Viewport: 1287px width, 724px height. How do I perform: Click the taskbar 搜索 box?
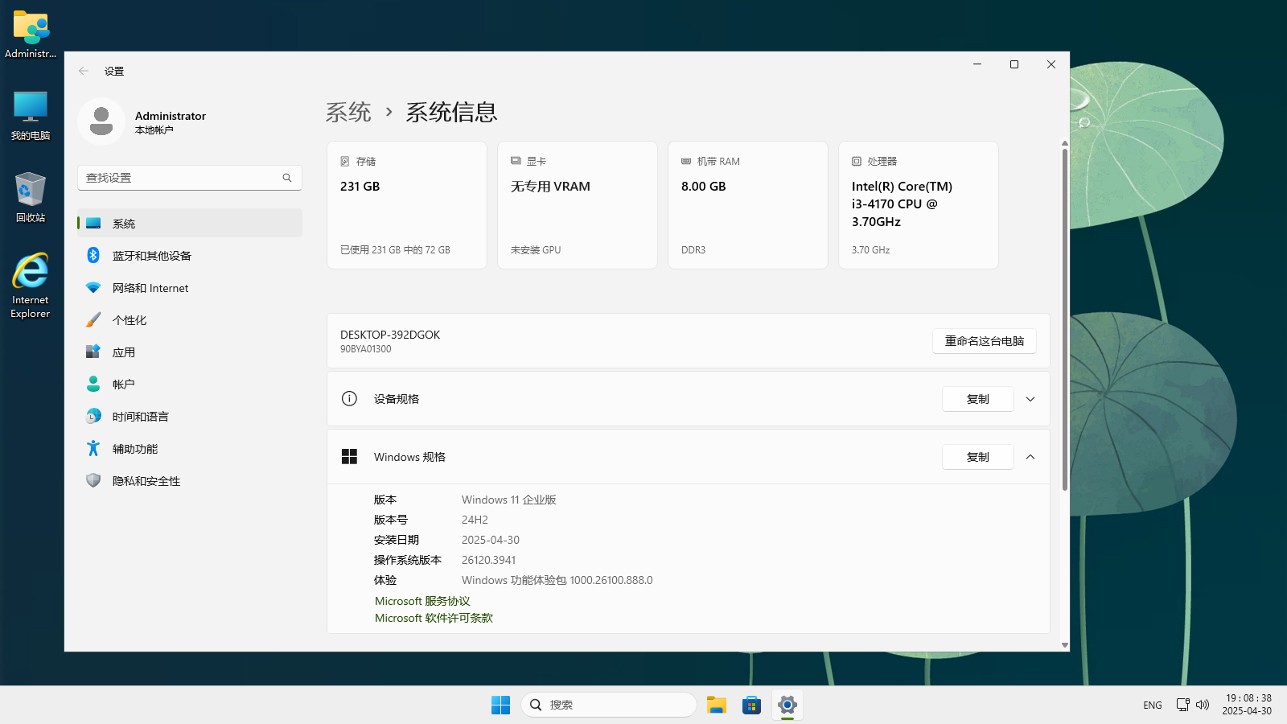[x=609, y=705]
